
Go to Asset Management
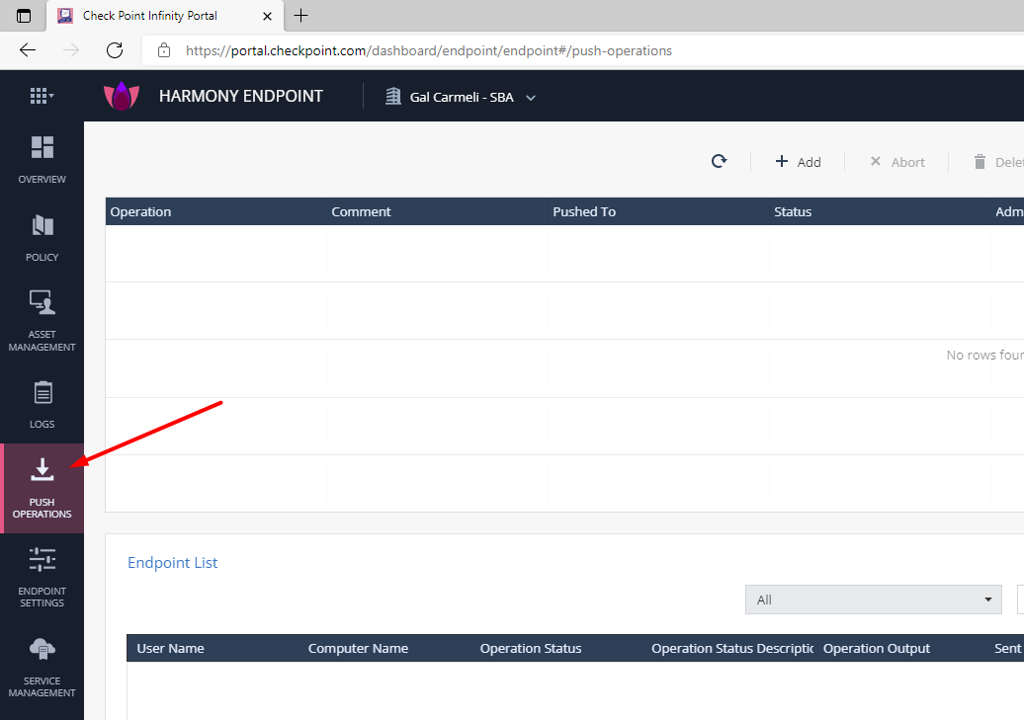42,321
